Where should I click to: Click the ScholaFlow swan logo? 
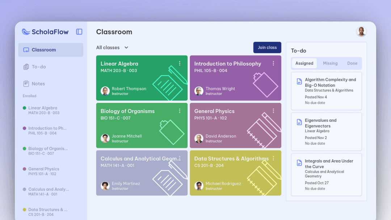point(25,32)
